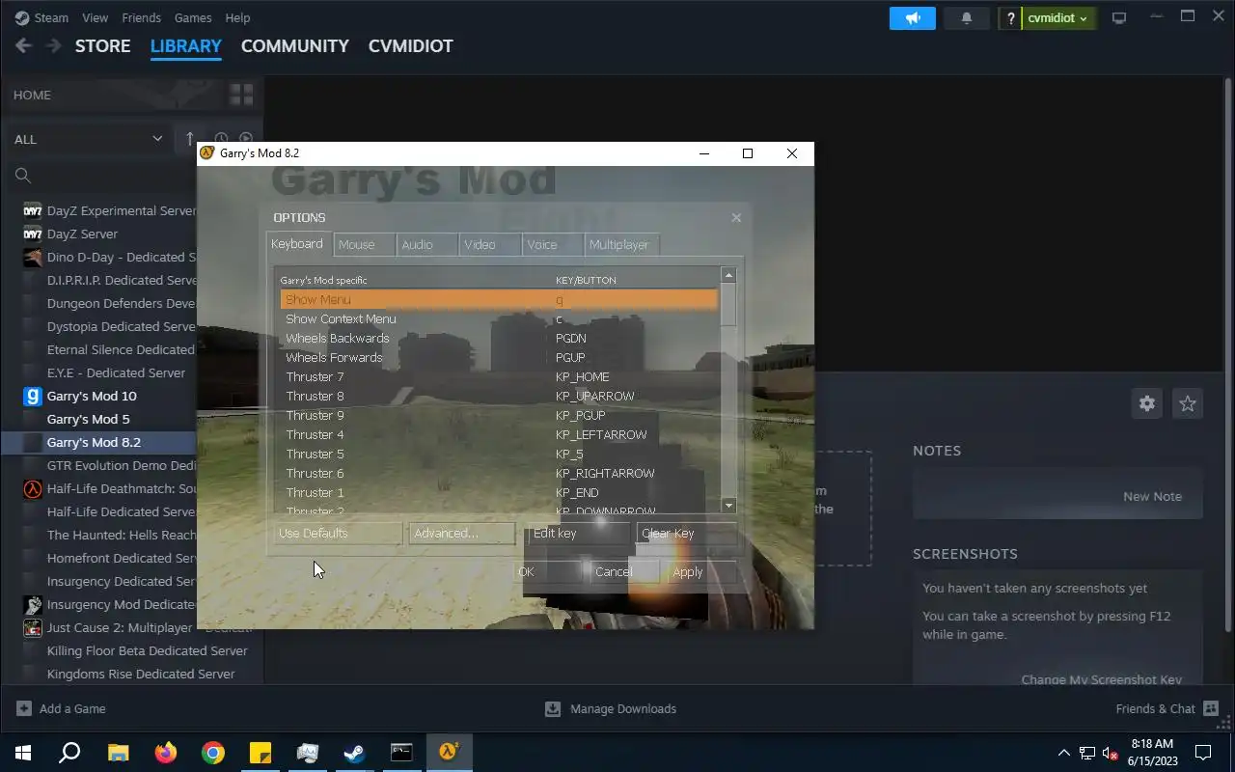Viewport: 1235px width, 772px height.
Task: Select Thruster 5 binding row
Action: point(498,454)
